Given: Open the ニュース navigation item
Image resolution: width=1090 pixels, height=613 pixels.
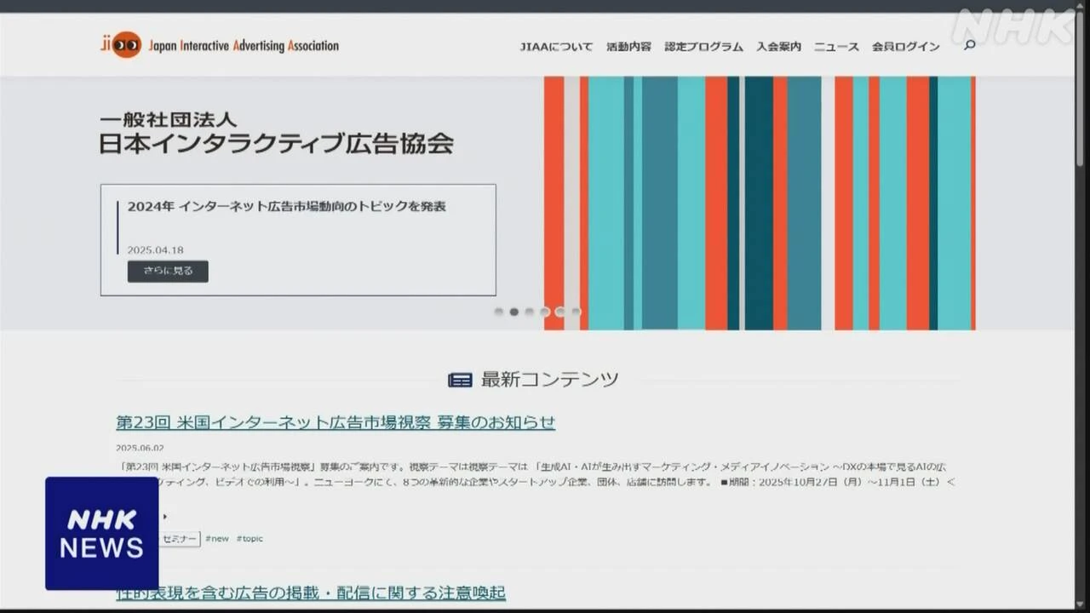Looking at the screenshot, I should tap(836, 47).
